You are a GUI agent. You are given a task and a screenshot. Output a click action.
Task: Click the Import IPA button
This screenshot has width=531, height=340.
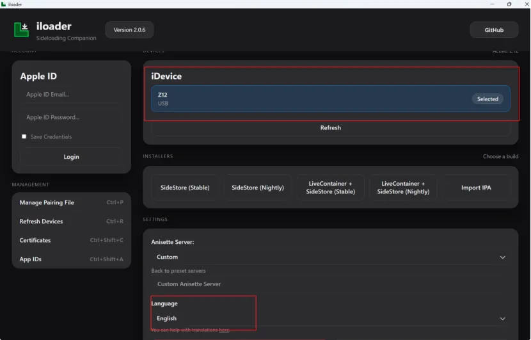pyautogui.click(x=476, y=188)
